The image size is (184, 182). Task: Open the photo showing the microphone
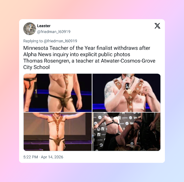126,93
